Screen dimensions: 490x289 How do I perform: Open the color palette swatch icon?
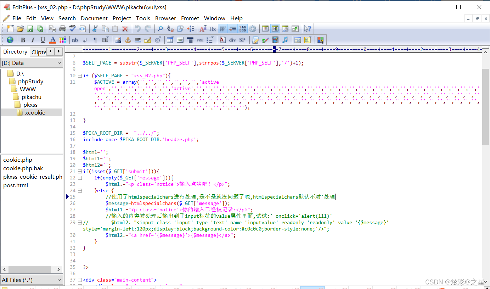tap(63, 40)
